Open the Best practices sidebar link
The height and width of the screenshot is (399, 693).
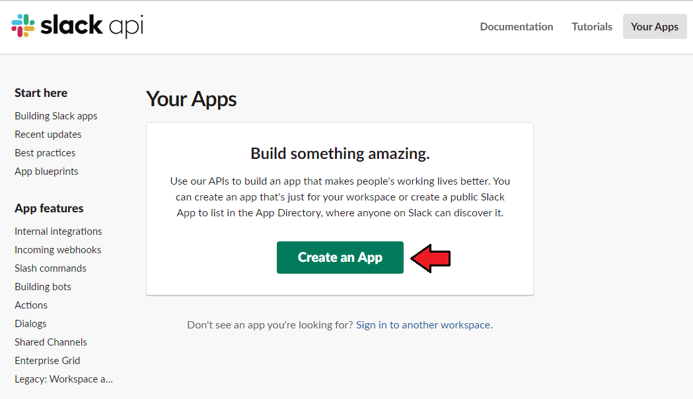coord(45,153)
